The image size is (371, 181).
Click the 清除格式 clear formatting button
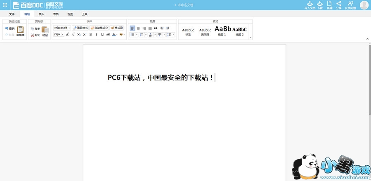tap(80, 28)
